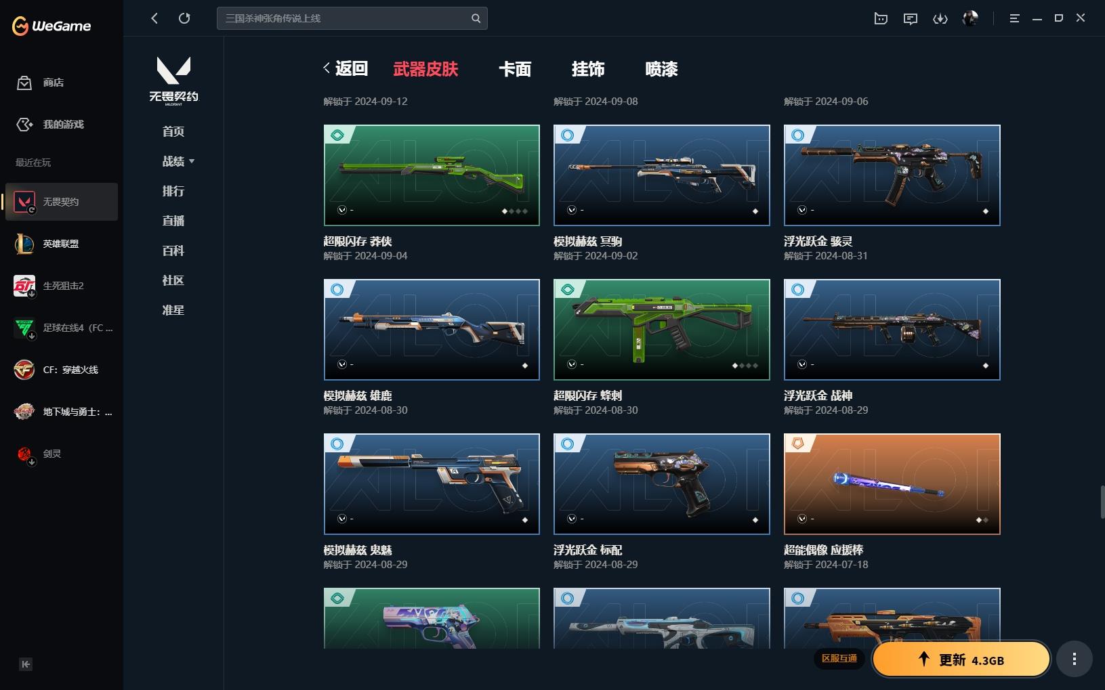The width and height of the screenshot is (1105, 690).
Task: Click 解锁于 2024-09-12 date text
Action: pyautogui.click(x=365, y=102)
